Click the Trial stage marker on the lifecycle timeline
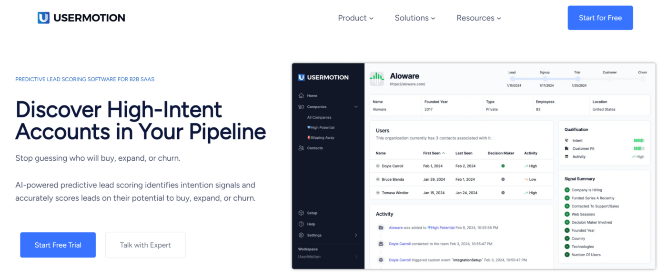 (x=577, y=79)
